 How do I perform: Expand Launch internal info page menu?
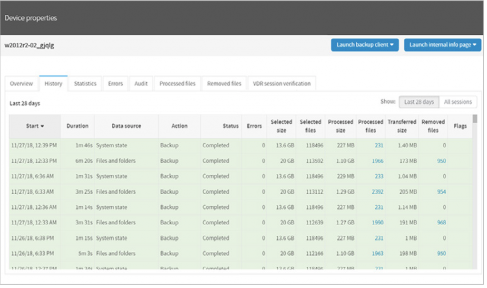tap(442, 45)
